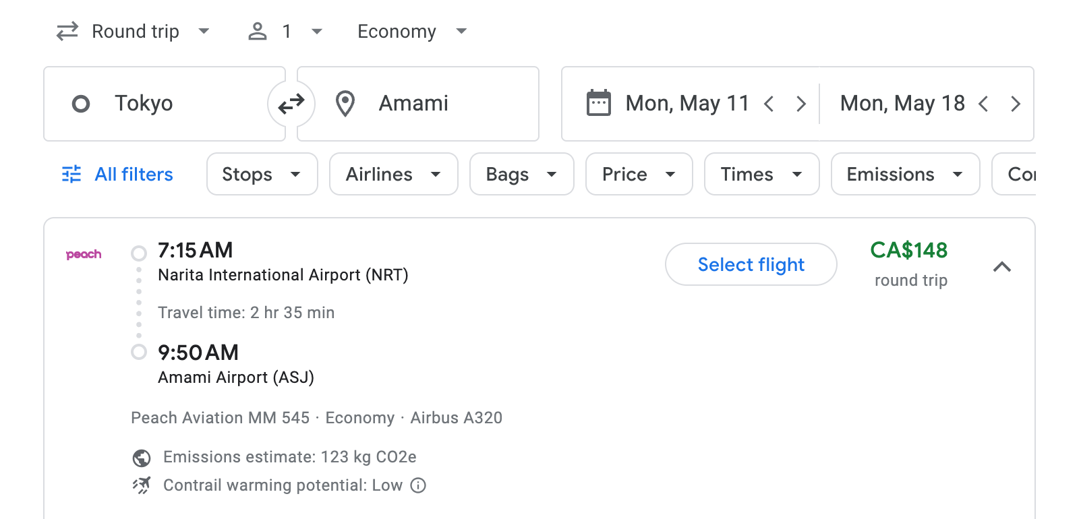Click the CA$148 round trip price
This screenshot has width=1079, height=519.
(909, 251)
